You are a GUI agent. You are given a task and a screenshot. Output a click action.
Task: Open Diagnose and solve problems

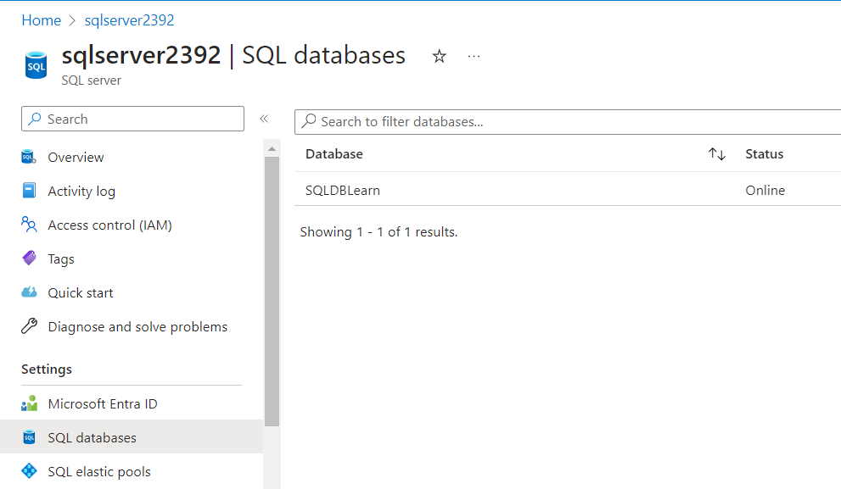(137, 327)
